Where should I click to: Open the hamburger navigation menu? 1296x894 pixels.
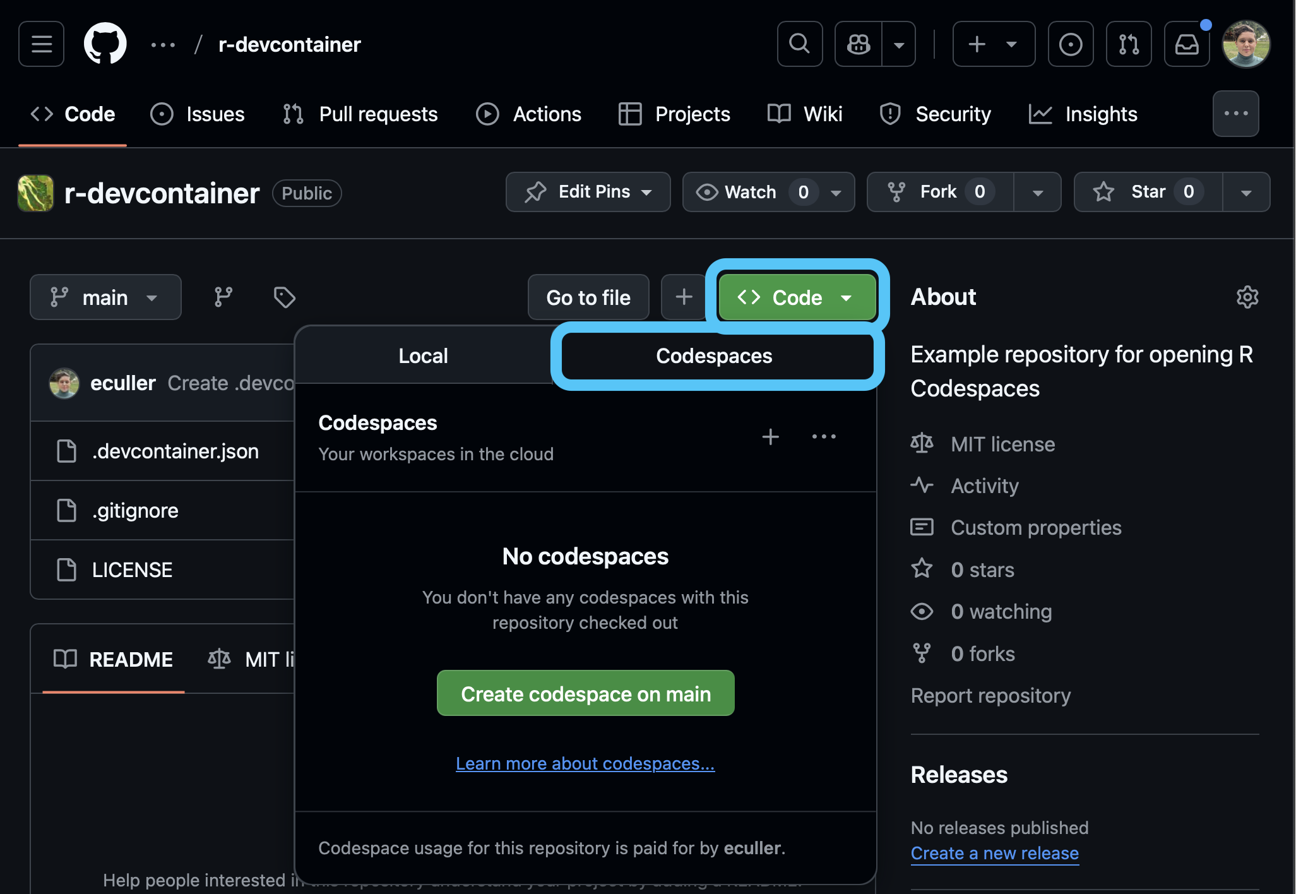tap(42, 44)
